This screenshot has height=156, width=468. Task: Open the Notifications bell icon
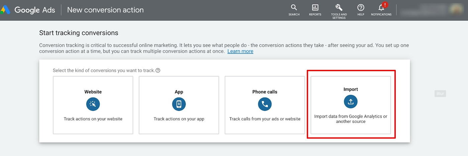click(381, 8)
